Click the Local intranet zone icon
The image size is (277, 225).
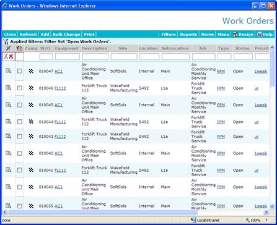pyautogui.click(x=193, y=220)
